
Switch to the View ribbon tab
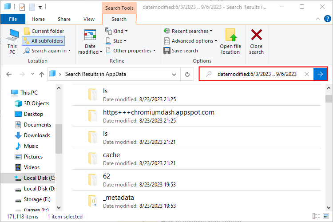pos(89,19)
